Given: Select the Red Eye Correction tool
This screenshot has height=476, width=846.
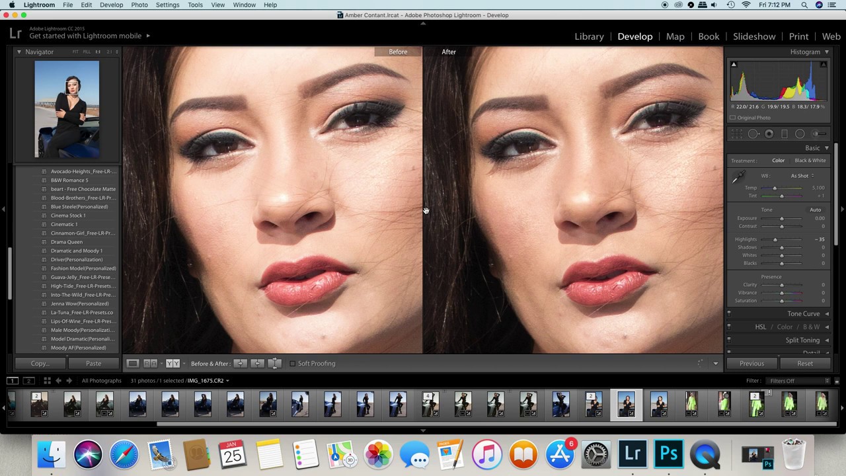Looking at the screenshot, I should click(769, 134).
